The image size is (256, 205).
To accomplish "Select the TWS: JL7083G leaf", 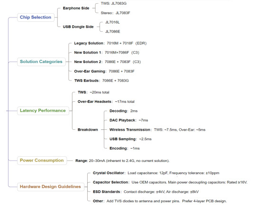I will tap(114, 3).
